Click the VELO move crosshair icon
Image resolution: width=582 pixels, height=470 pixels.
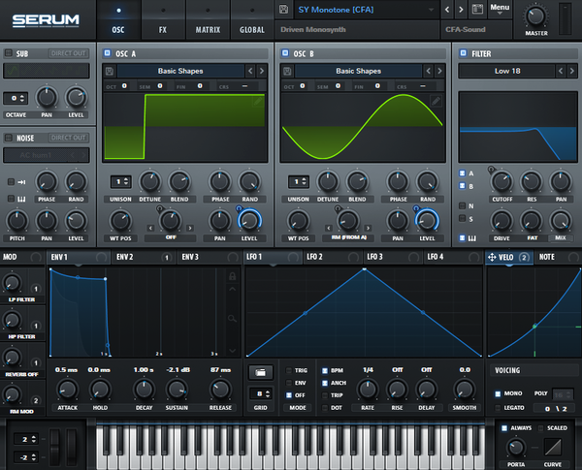[x=492, y=257]
